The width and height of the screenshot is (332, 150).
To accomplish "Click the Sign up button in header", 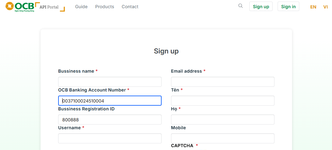I will pos(261,7).
